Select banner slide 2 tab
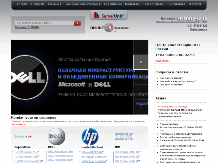 pos(141,62)
